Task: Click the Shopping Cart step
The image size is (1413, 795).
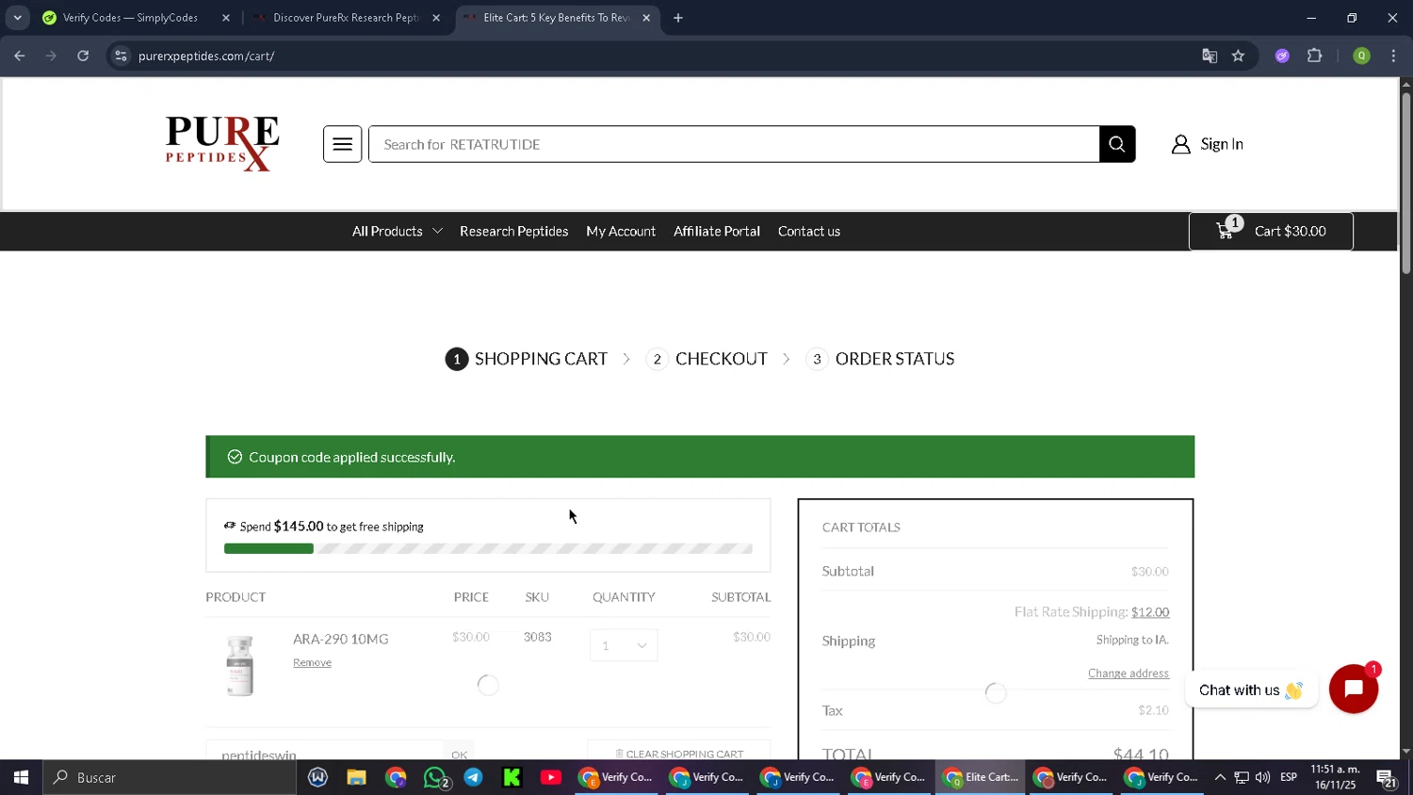Action: 527,359
